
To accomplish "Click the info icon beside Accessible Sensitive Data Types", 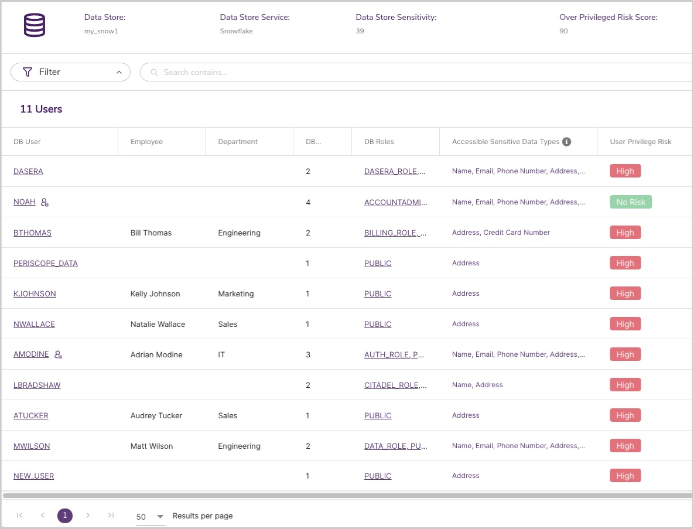I will [566, 141].
